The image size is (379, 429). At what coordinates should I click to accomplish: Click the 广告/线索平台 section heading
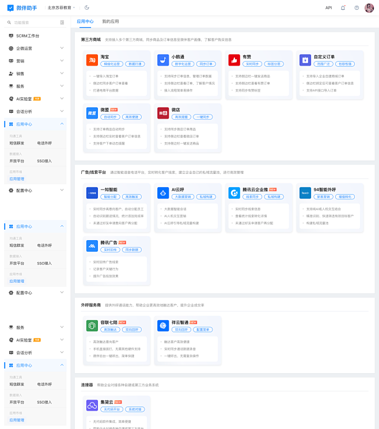[x=93, y=172]
